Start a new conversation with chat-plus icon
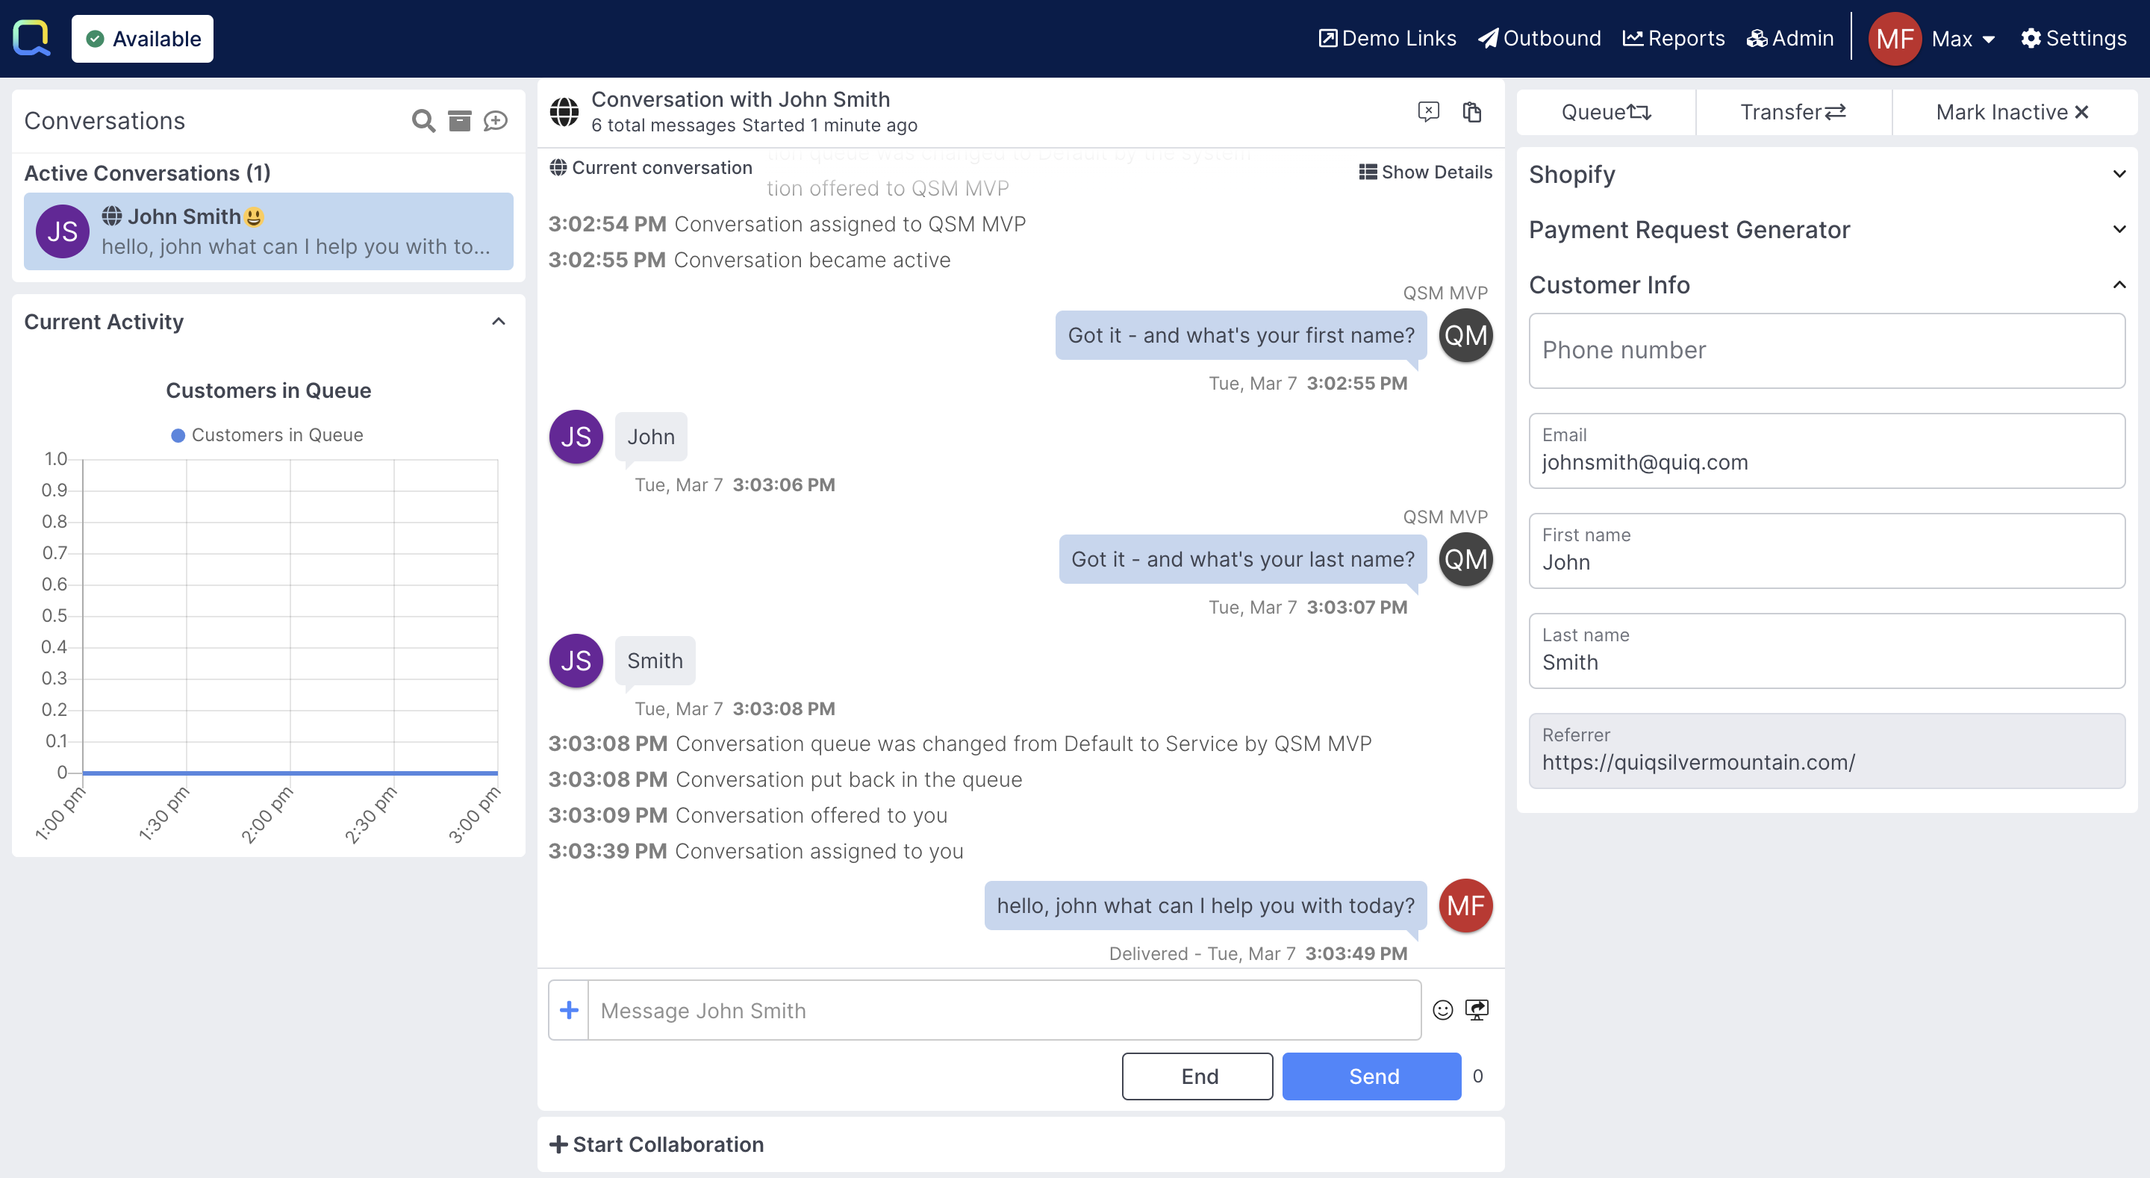The width and height of the screenshot is (2150, 1178). coord(496,121)
